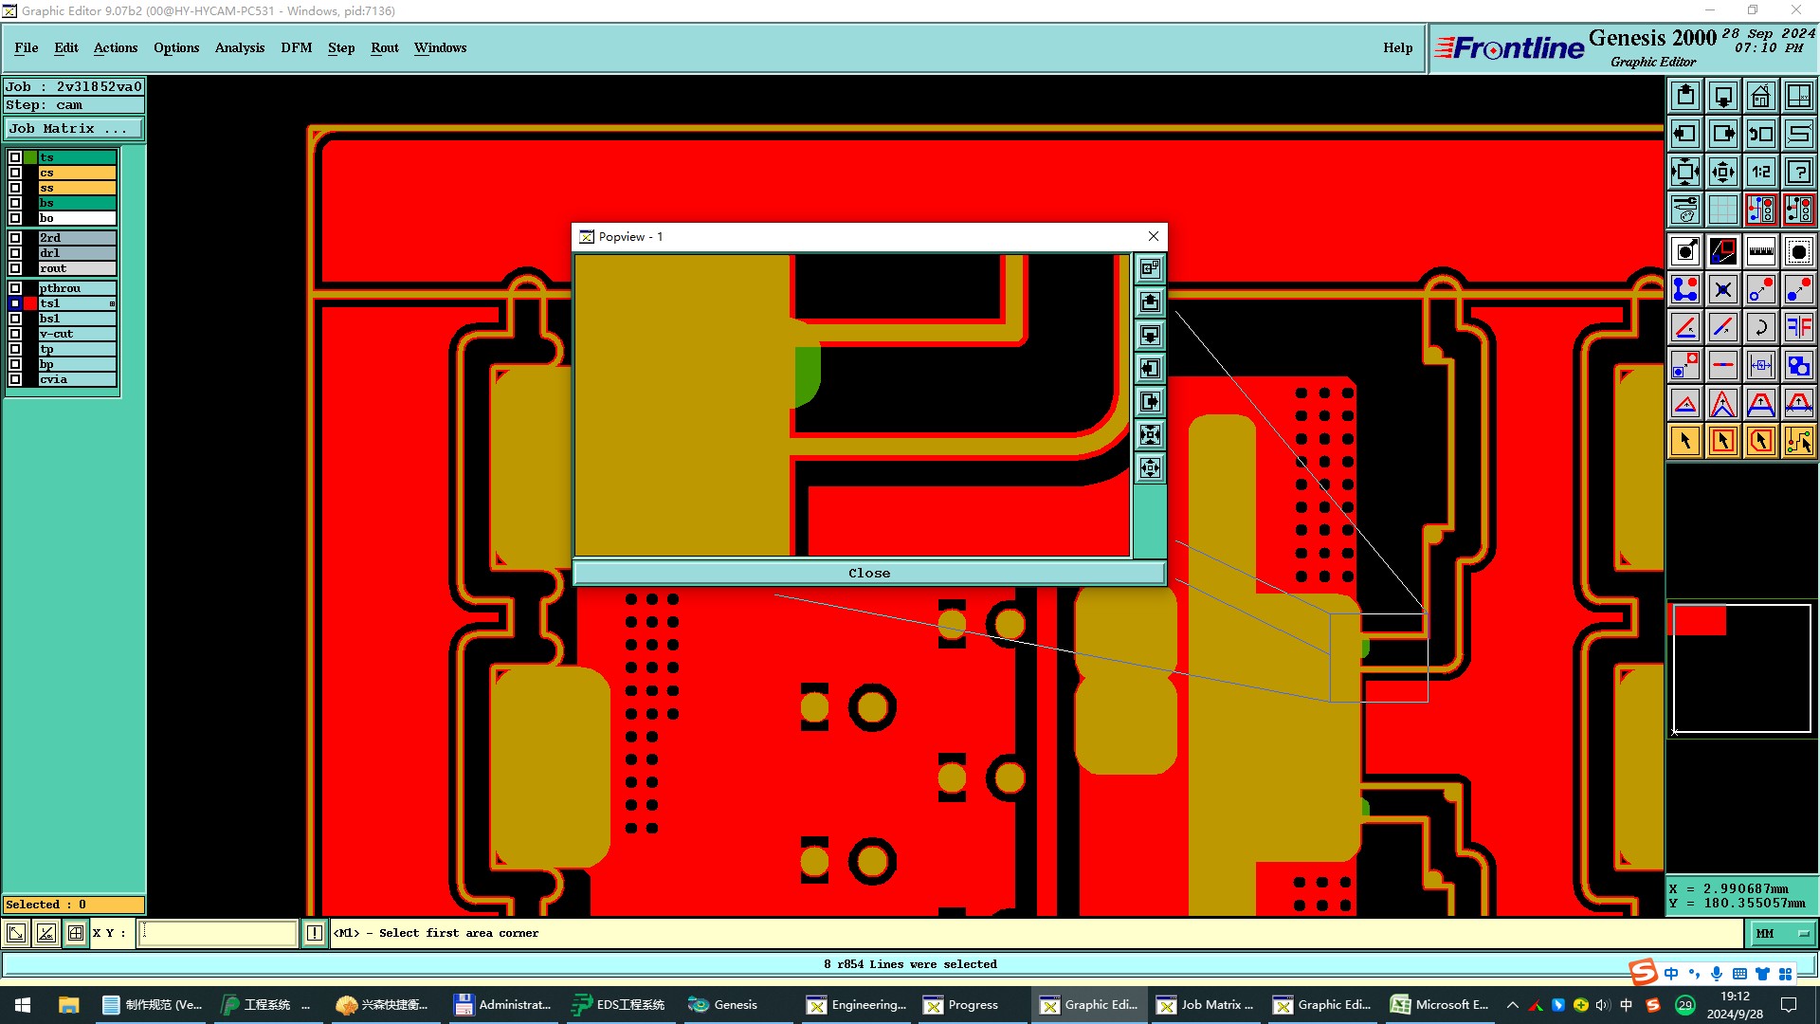Click the delete feature X icon
Viewport: 1820px width, 1024px height.
point(1722,289)
